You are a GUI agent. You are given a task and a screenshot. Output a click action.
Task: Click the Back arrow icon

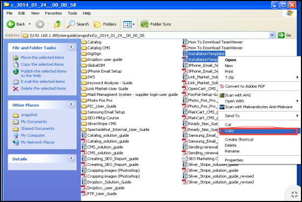(x=11, y=24)
